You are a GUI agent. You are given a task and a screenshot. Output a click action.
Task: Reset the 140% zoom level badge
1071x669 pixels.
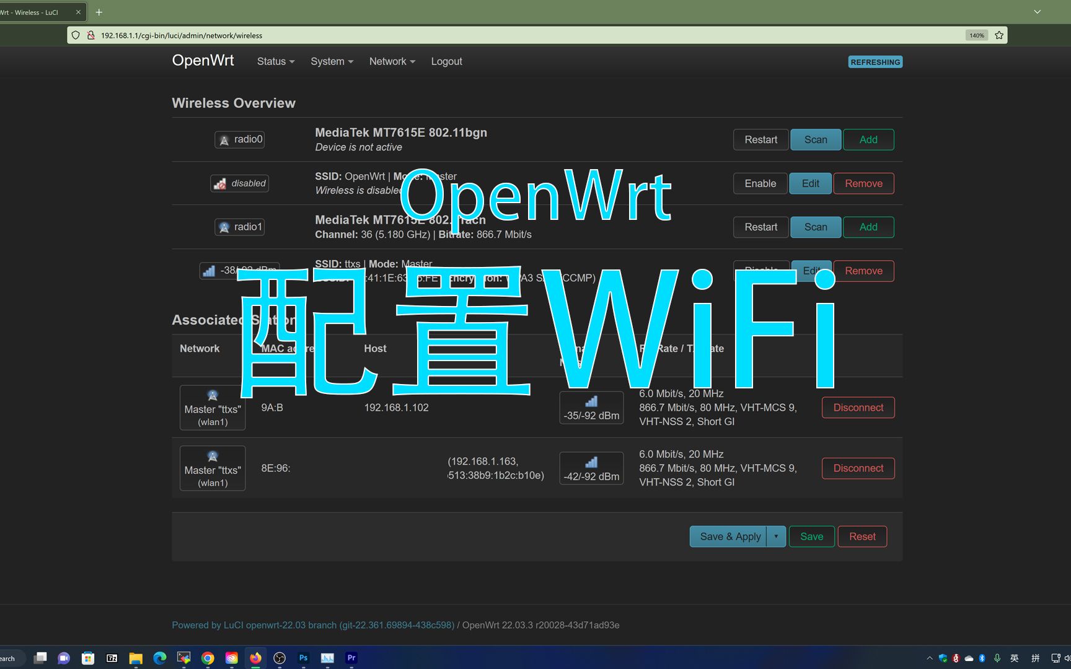977,35
